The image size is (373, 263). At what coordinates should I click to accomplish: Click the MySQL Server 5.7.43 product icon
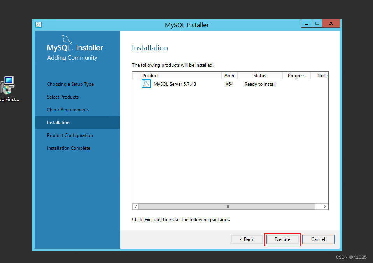(x=146, y=84)
